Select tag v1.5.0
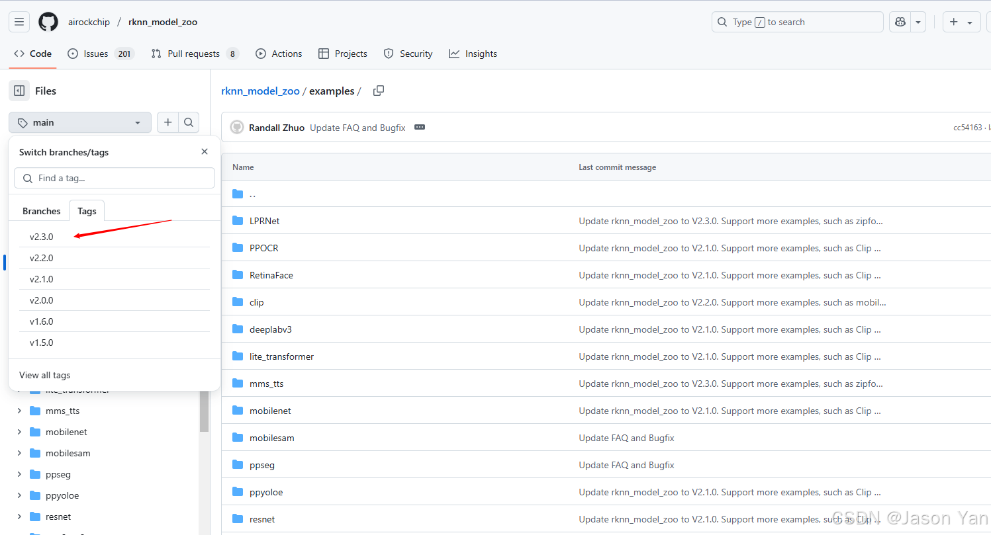The width and height of the screenshot is (991, 535). pyautogui.click(x=115, y=343)
